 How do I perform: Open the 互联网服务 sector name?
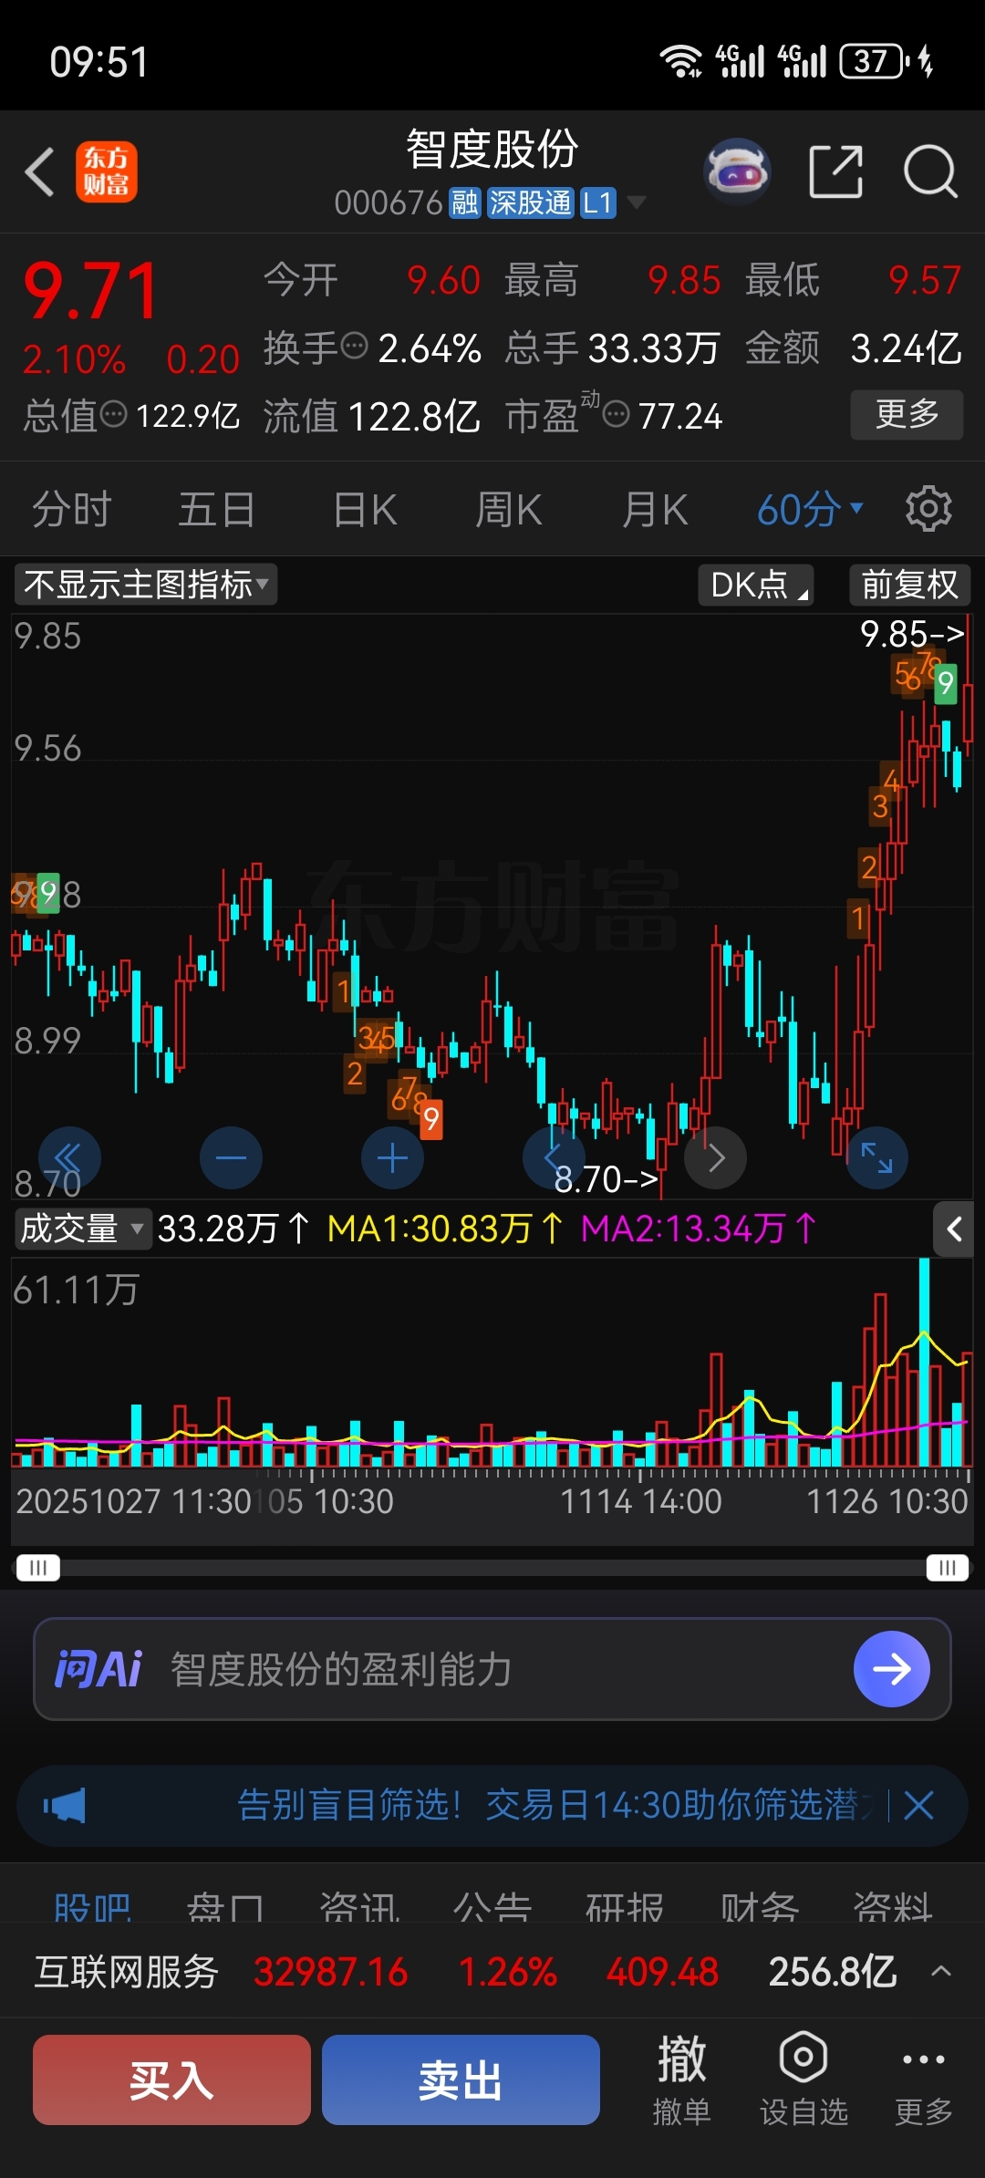127,1972
